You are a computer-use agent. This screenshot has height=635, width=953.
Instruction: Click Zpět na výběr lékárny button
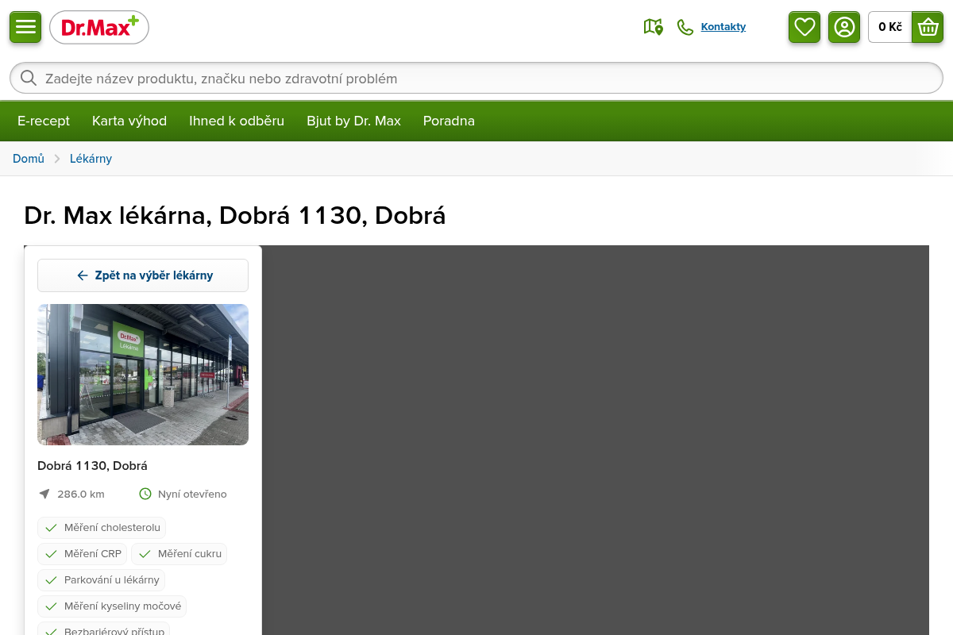point(143,275)
